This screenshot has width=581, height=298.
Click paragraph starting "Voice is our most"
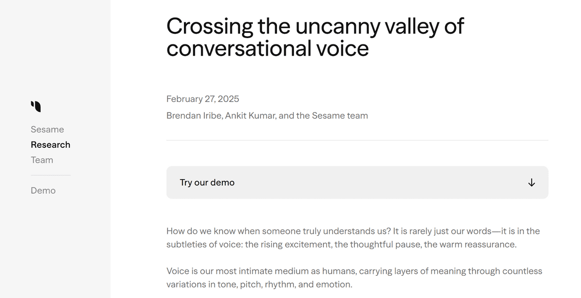(354, 278)
